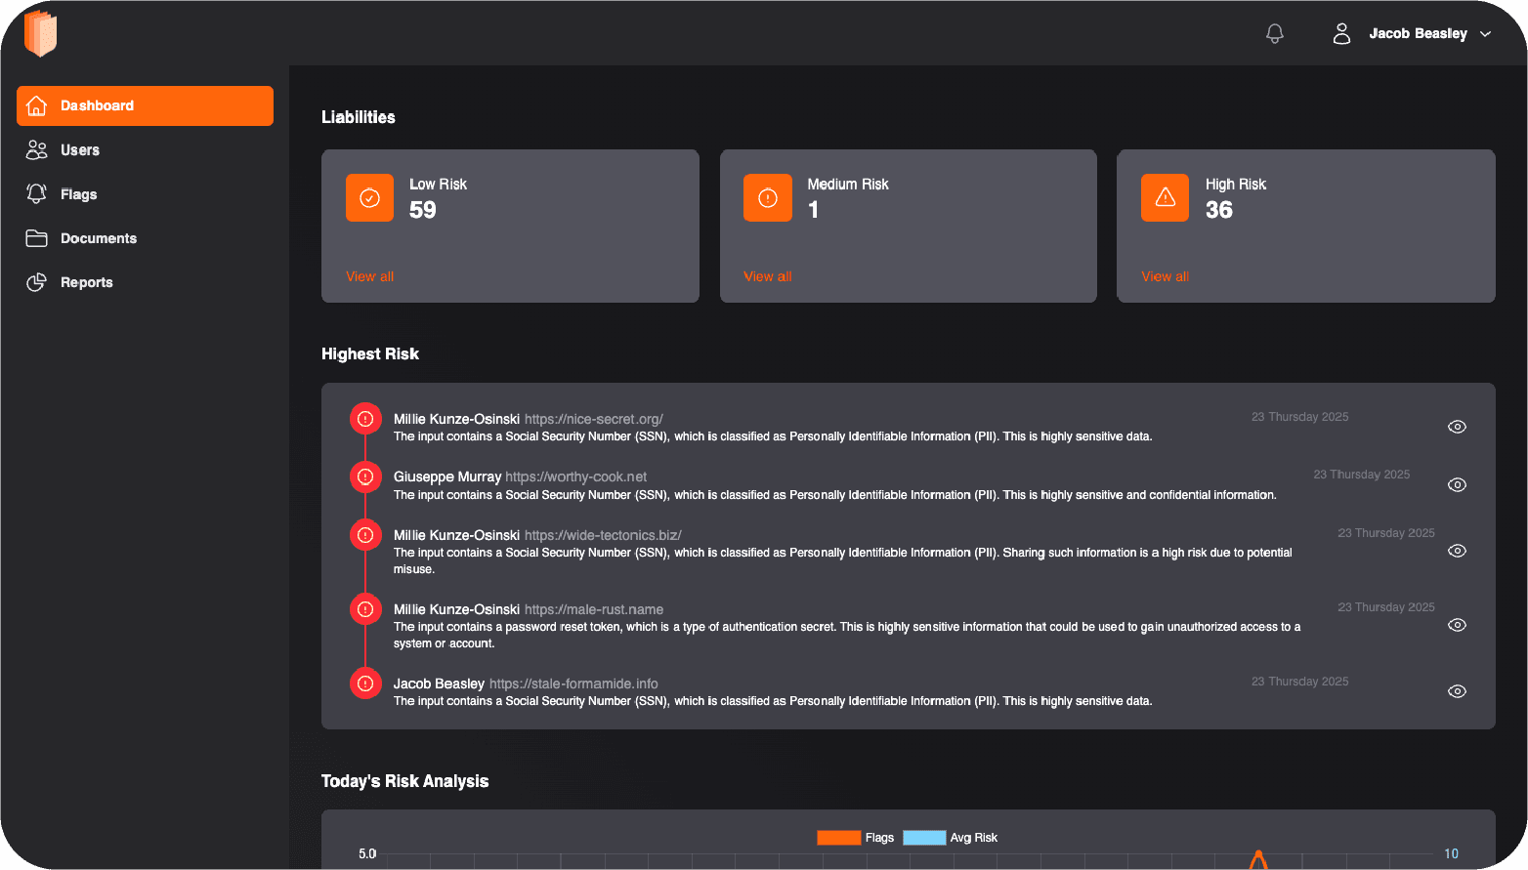Click the Medium Risk timer icon

point(767,198)
